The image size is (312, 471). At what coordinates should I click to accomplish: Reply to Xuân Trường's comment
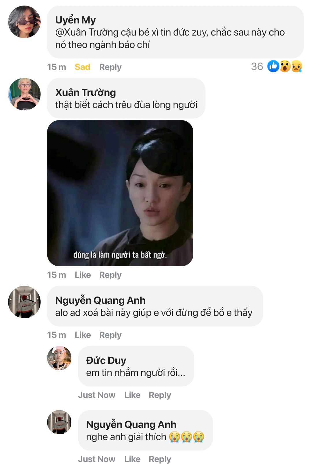point(110,275)
